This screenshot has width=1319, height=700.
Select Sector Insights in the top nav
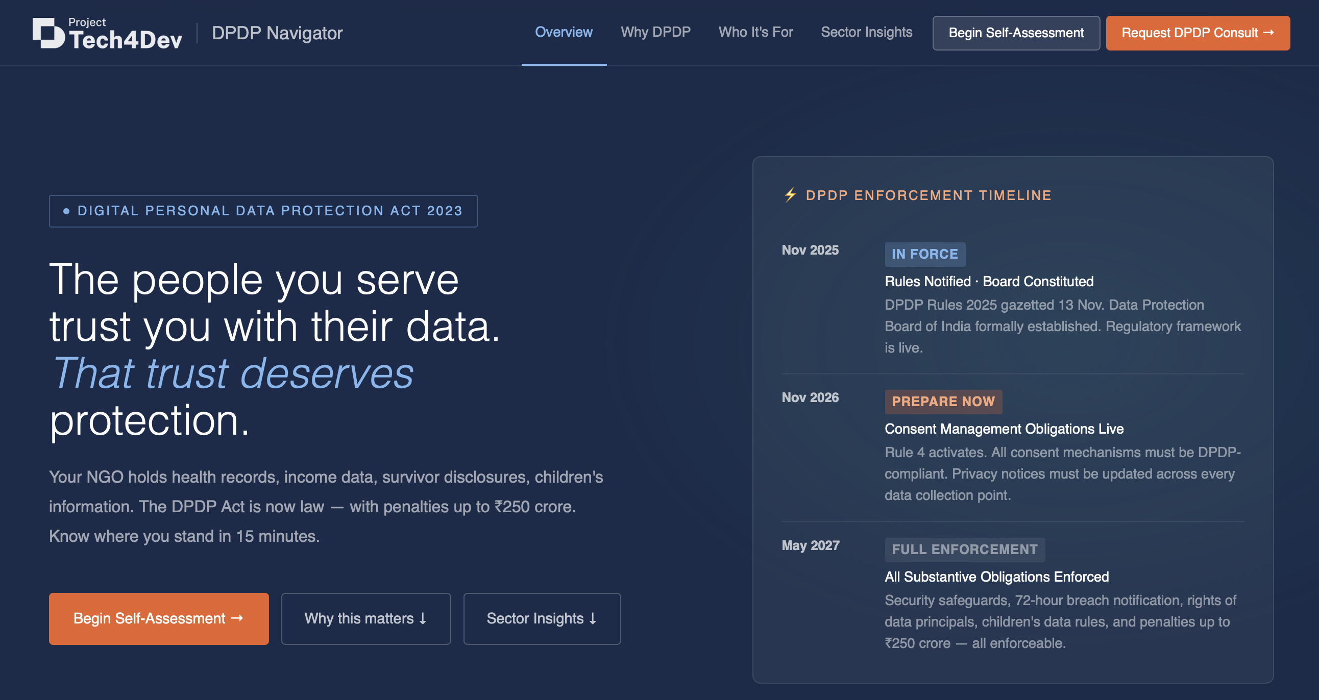click(866, 32)
